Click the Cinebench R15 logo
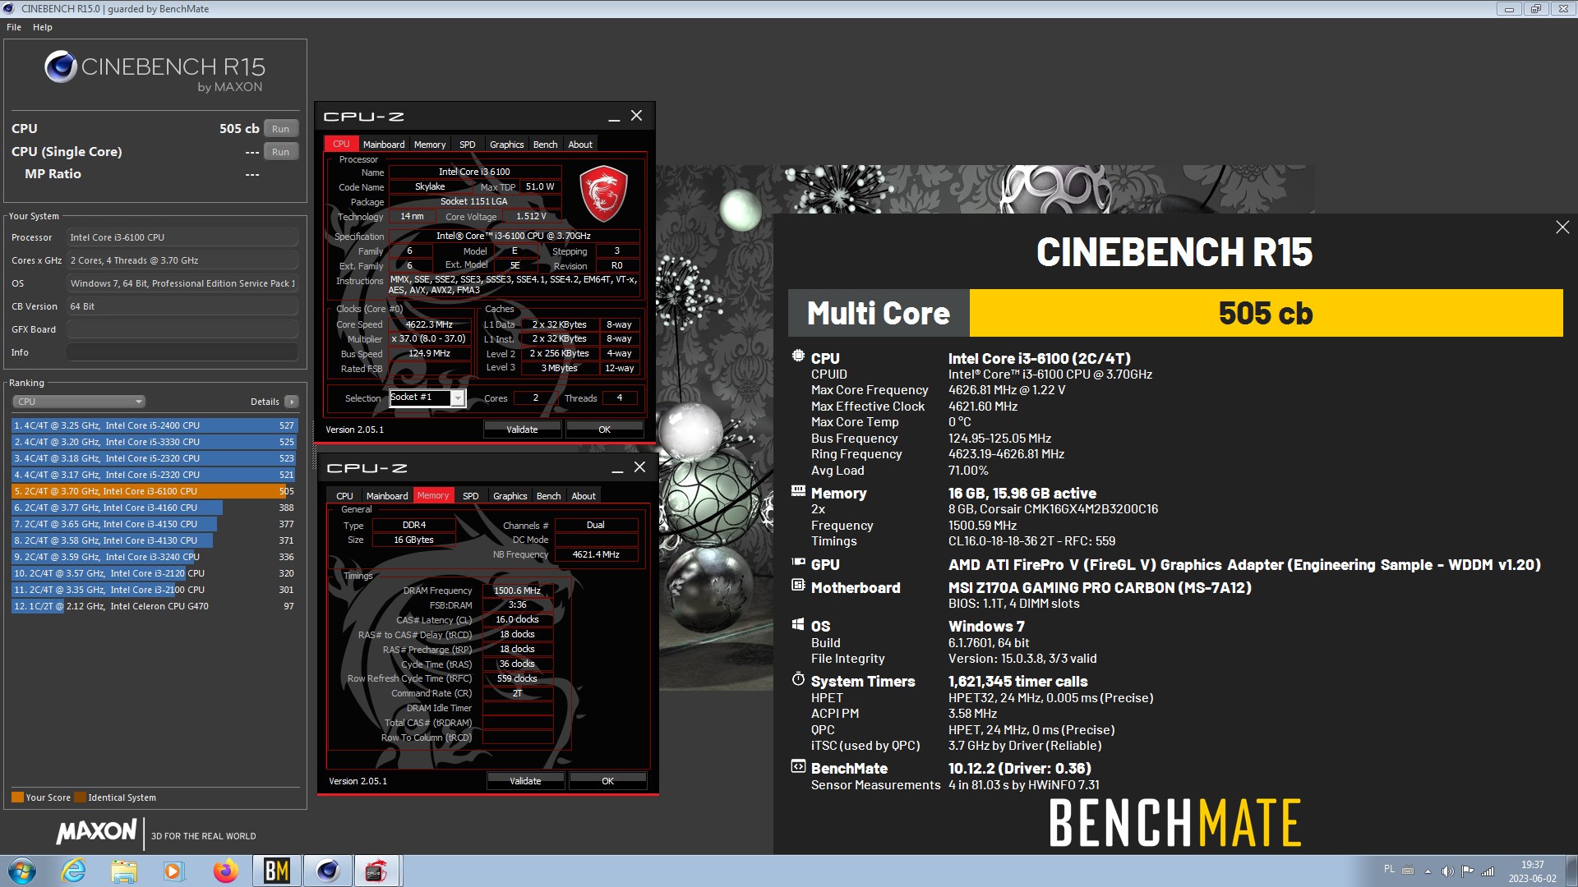The image size is (1578, 887). 155,71
